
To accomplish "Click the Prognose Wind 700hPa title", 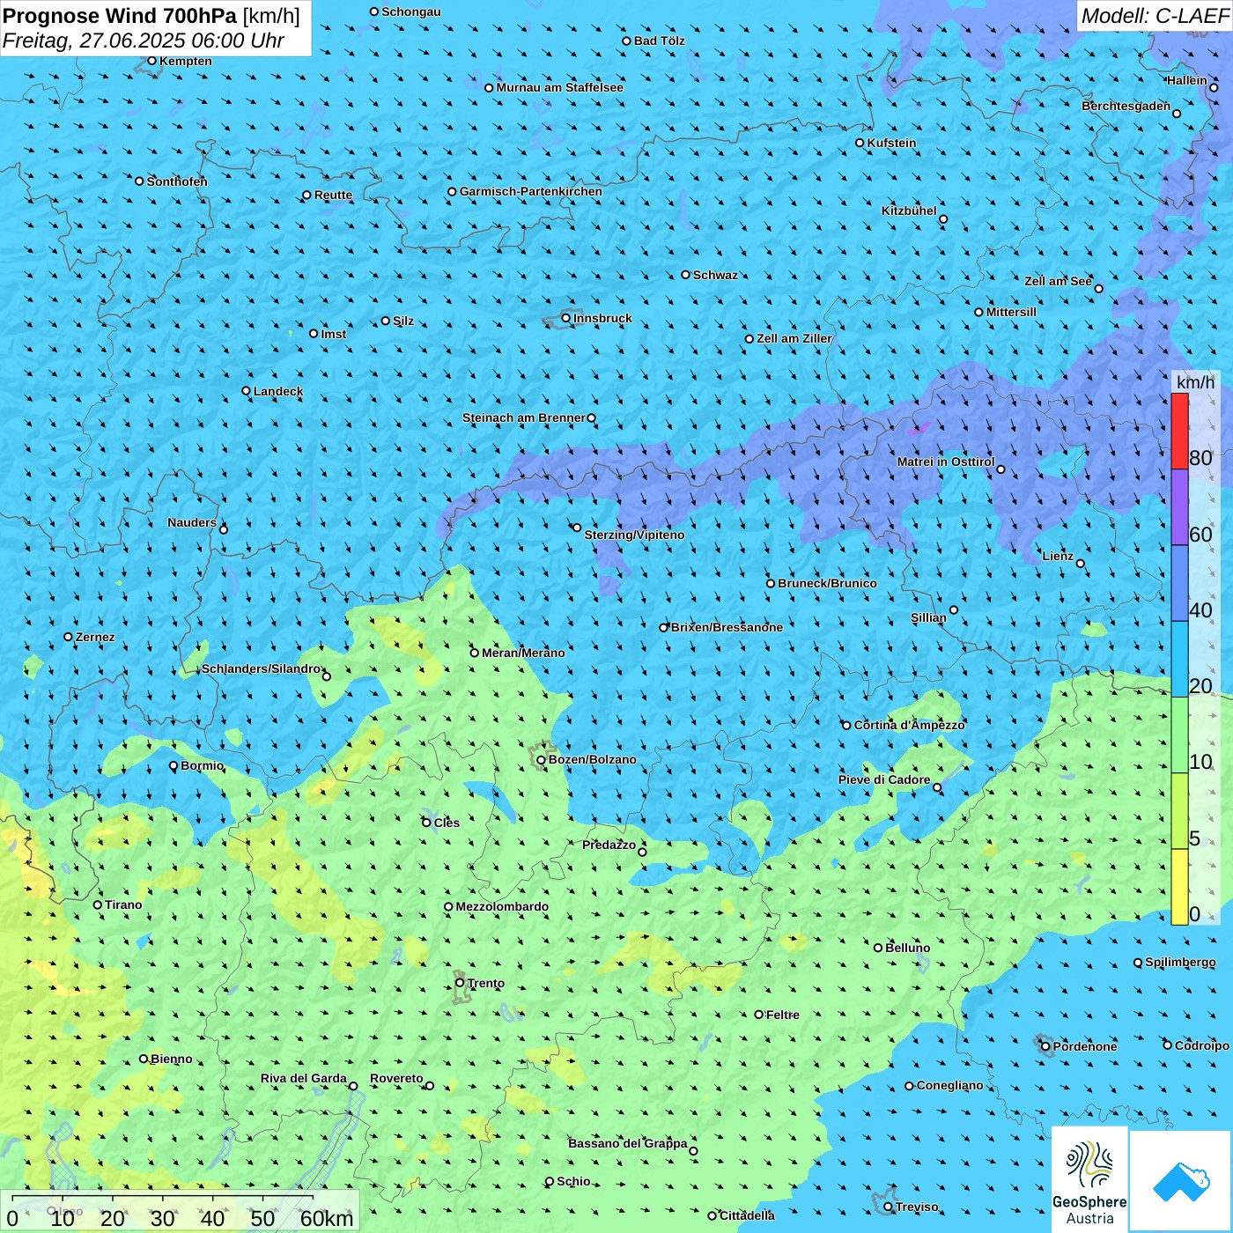I will tap(151, 16).
